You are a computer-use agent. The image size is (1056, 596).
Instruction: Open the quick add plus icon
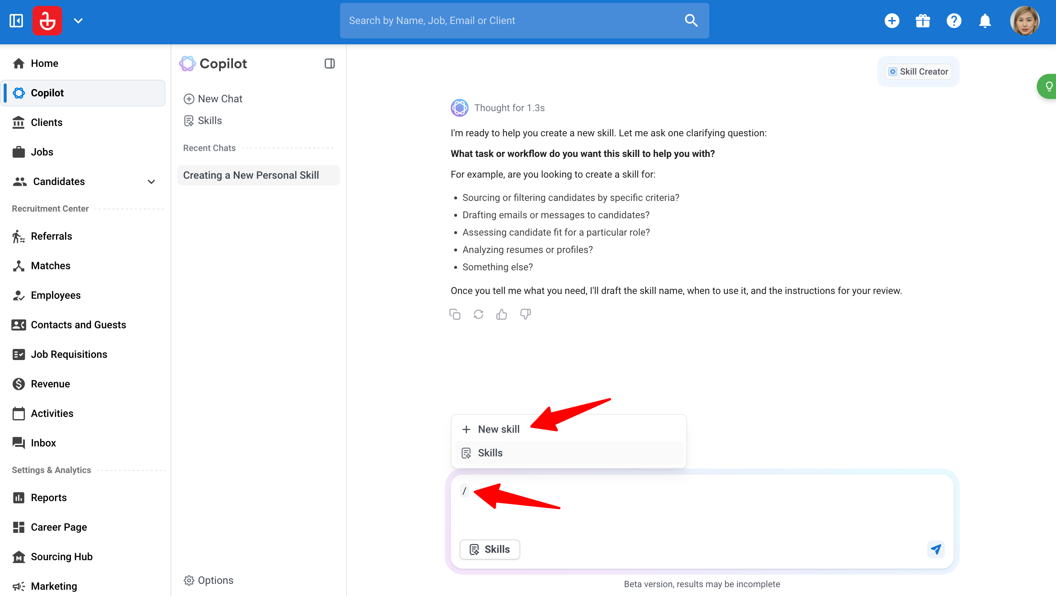point(892,21)
